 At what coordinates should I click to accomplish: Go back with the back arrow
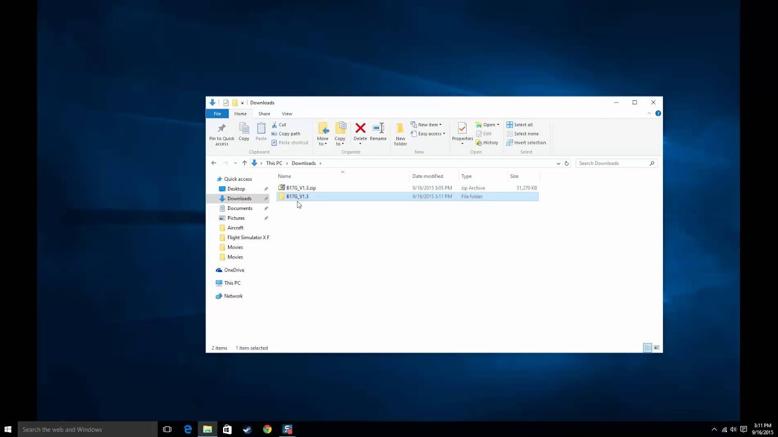coord(213,163)
